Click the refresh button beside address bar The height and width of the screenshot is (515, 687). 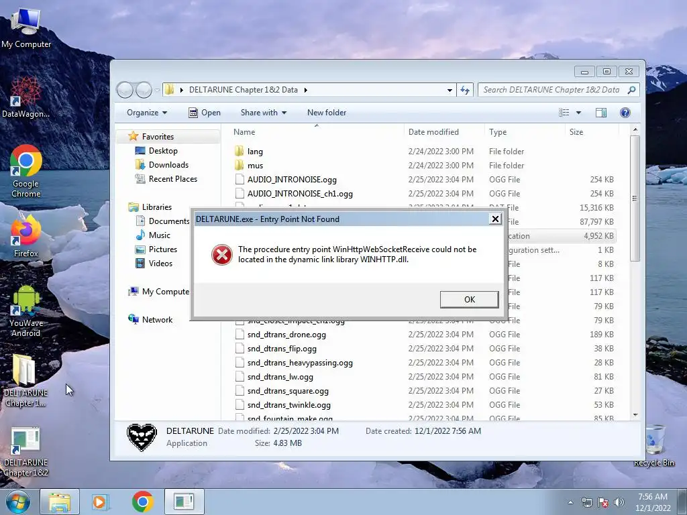click(x=465, y=90)
